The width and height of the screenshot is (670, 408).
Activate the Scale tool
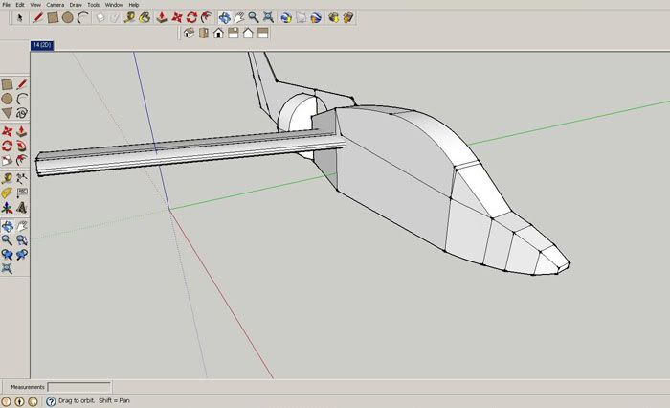click(7, 160)
